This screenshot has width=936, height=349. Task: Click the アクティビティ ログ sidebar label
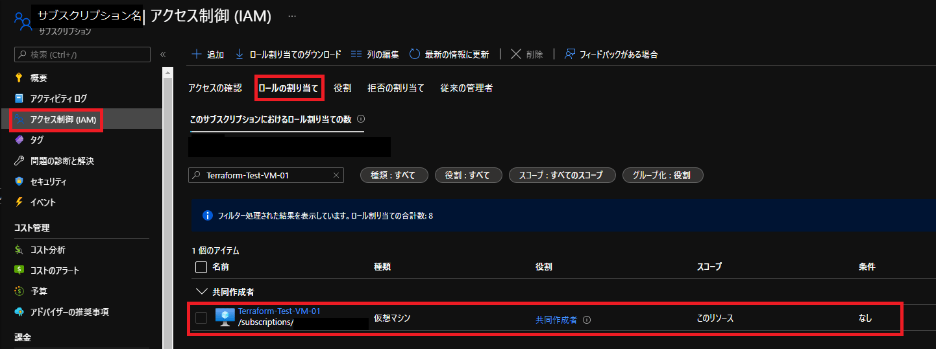58,99
